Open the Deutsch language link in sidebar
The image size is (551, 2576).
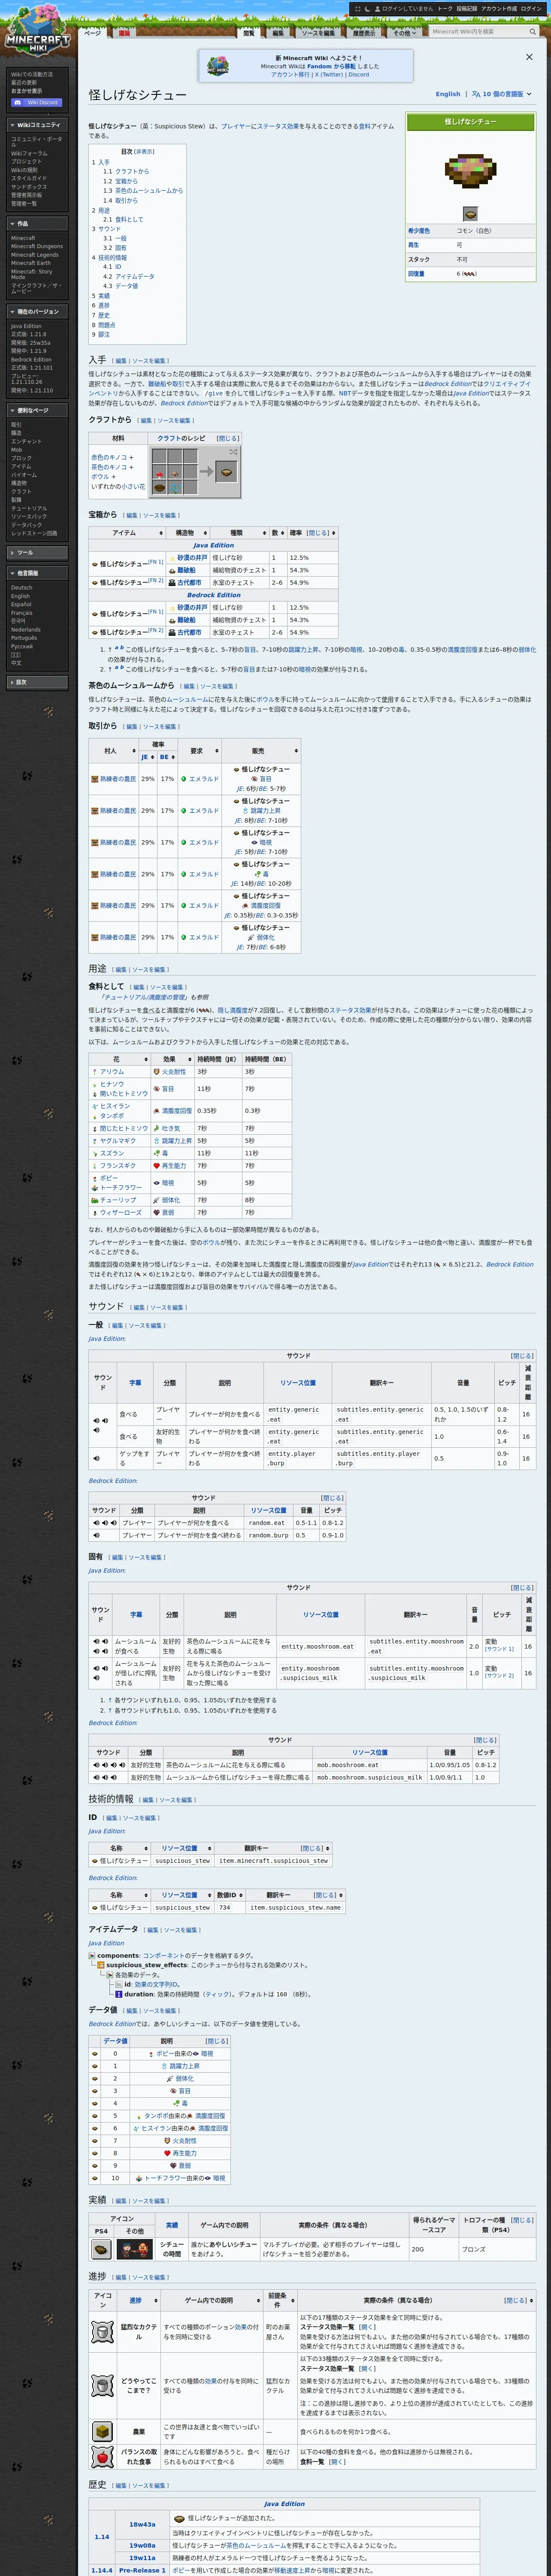22,588
